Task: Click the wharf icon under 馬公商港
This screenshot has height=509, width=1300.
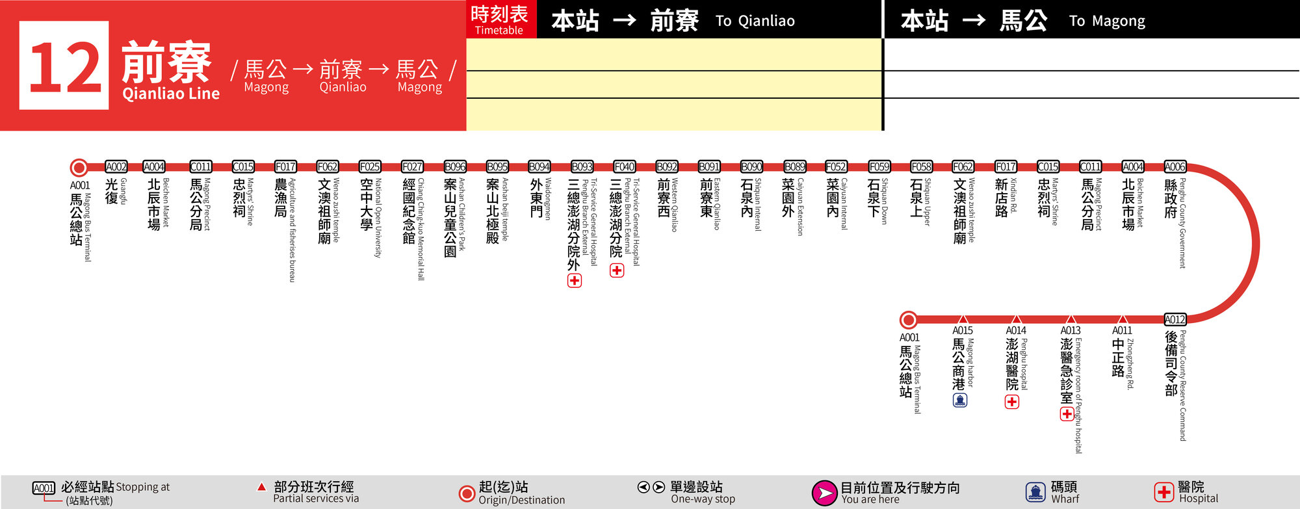Action: coord(960,400)
